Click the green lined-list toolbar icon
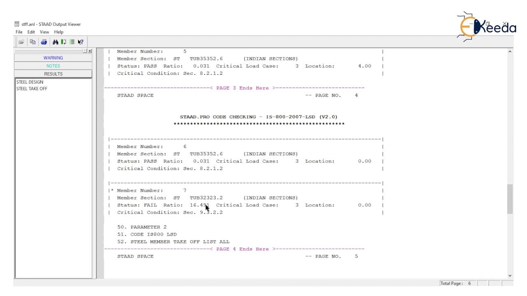 72,42
